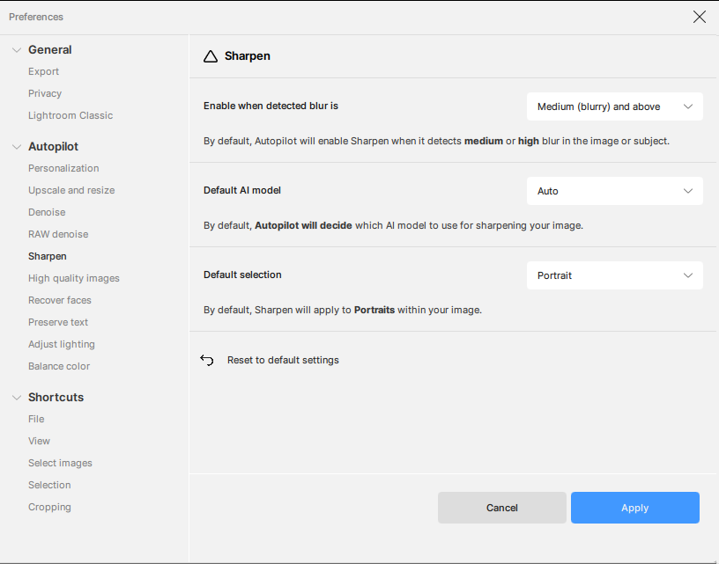Viewport: 719px width, 564px height.
Task: Click the Sharpen triangle icon in header
Action: click(x=211, y=56)
